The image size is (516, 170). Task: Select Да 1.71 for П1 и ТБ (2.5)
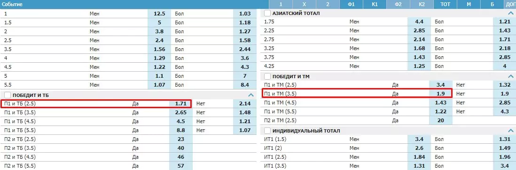pyautogui.click(x=180, y=103)
